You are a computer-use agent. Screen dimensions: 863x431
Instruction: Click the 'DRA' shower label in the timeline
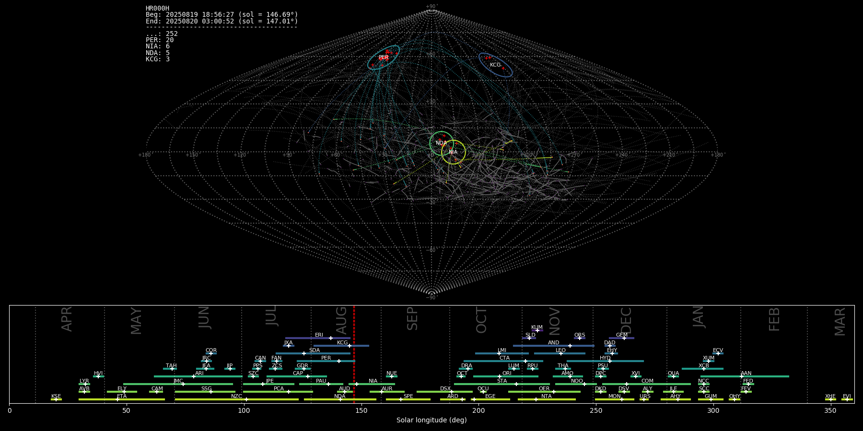click(x=467, y=366)
